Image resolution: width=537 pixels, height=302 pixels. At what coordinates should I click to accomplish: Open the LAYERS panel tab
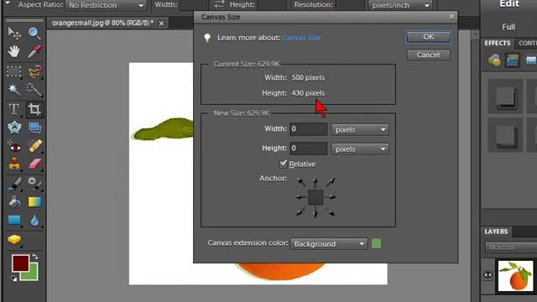pyautogui.click(x=496, y=232)
